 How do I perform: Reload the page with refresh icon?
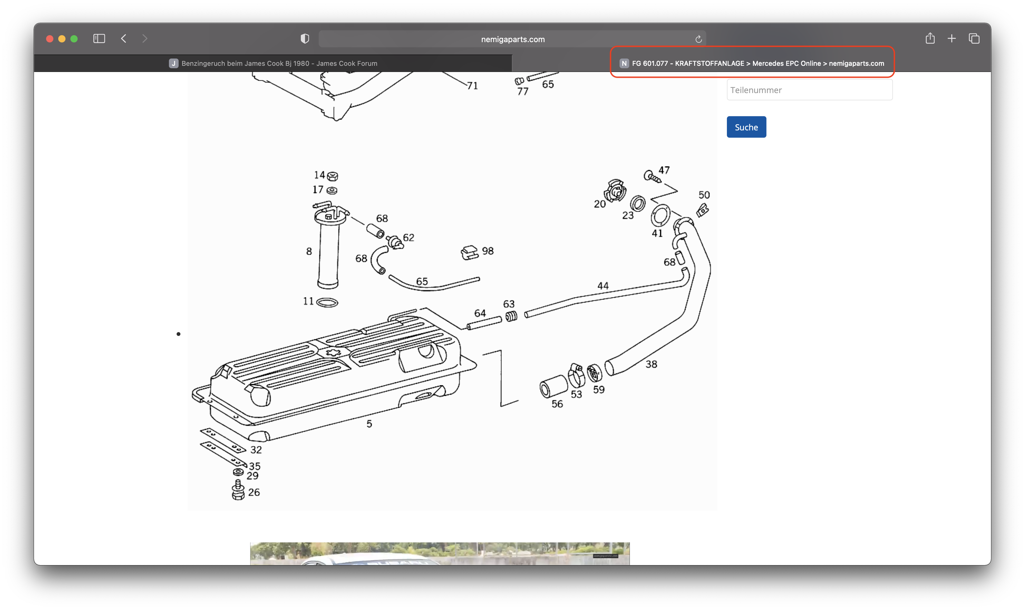pyautogui.click(x=698, y=39)
